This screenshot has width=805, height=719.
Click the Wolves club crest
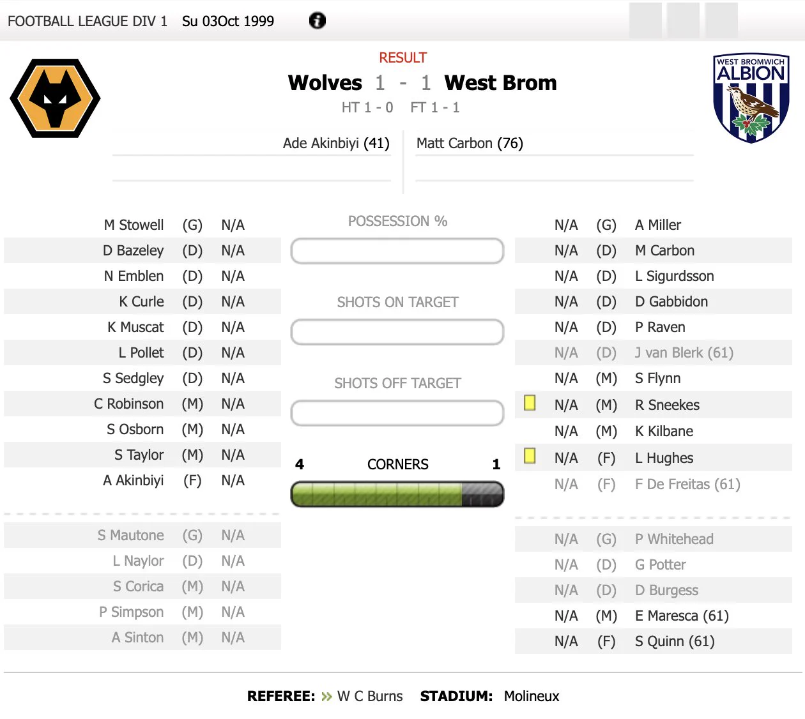click(x=55, y=98)
